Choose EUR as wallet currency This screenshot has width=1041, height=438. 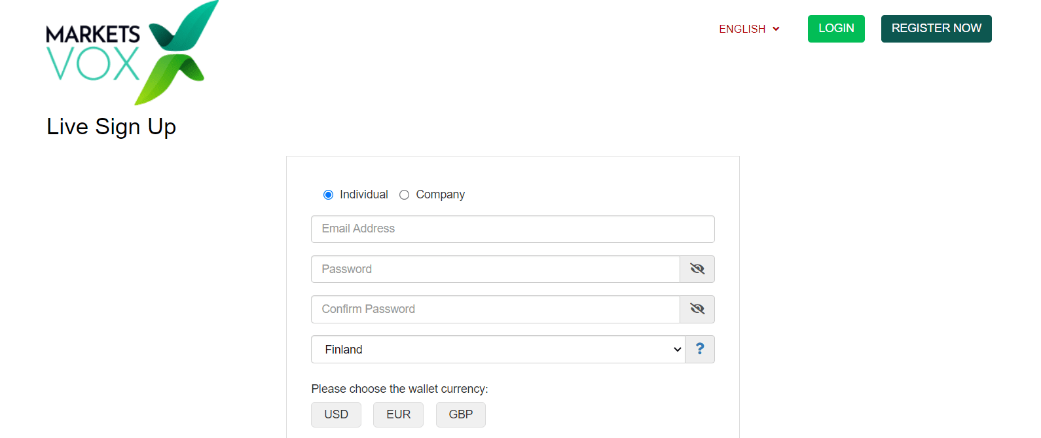tap(398, 414)
